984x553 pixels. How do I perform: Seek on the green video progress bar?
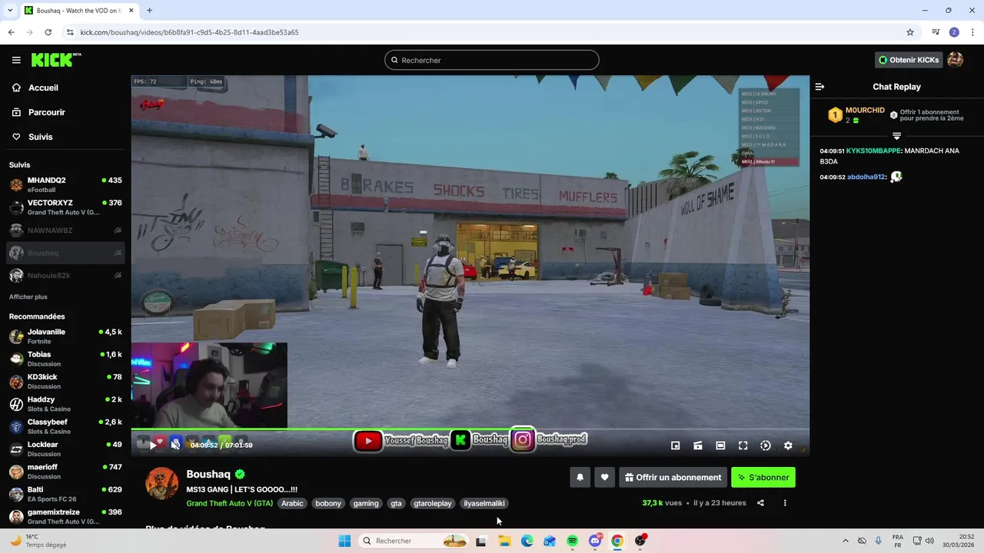click(470, 429)
